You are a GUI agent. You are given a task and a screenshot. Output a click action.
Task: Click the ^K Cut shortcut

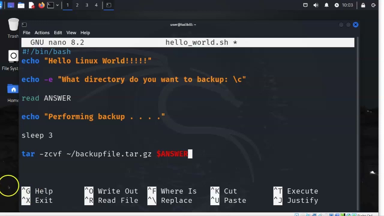[224, 191]
